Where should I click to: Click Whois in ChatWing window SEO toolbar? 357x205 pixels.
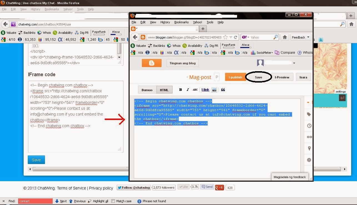[44, 33]
